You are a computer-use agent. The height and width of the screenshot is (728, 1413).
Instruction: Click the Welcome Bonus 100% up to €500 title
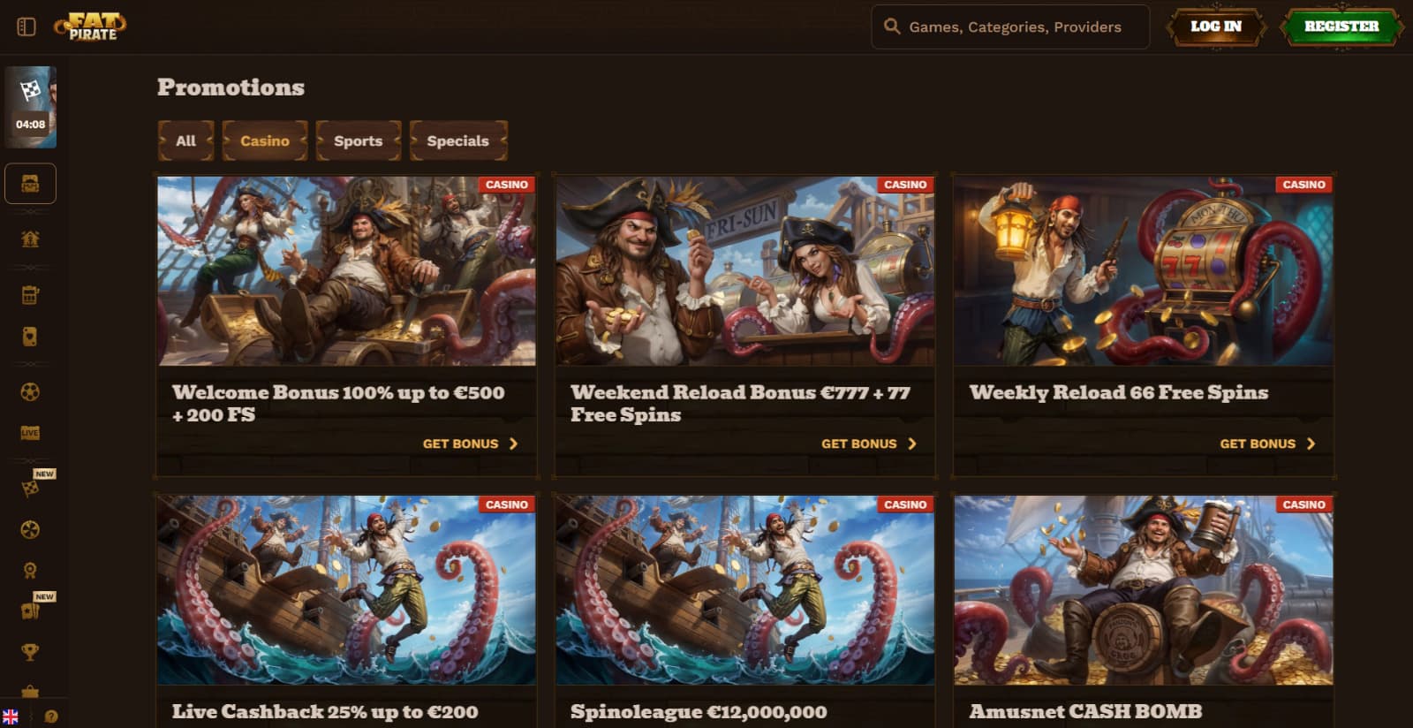tap(338, 403)
